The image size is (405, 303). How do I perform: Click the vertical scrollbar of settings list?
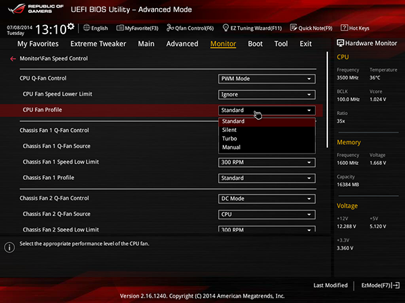[x=327, y=100]
